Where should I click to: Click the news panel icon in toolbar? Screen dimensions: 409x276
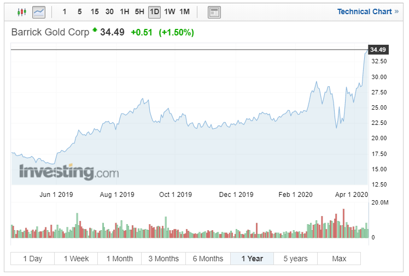(x=214, y=11)
